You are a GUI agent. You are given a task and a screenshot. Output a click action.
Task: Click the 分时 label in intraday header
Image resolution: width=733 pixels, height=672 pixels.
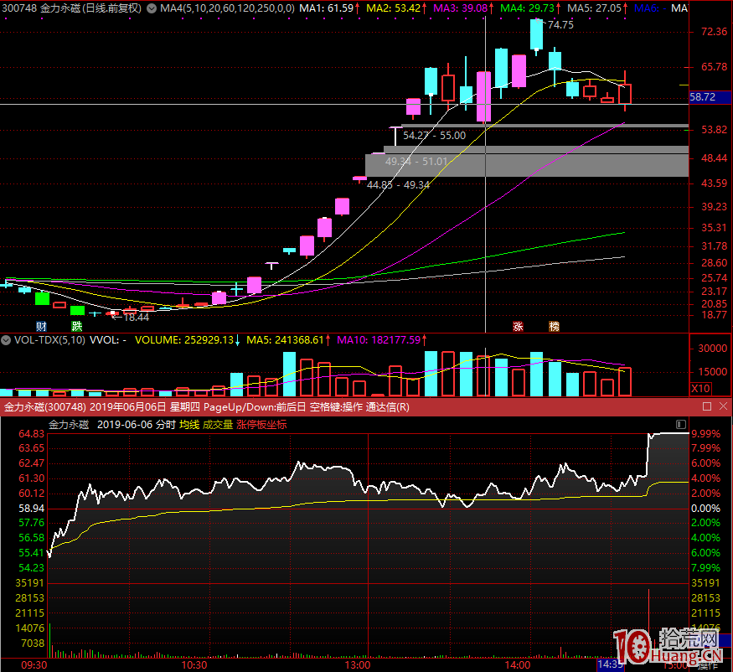[x=166, y=425]
